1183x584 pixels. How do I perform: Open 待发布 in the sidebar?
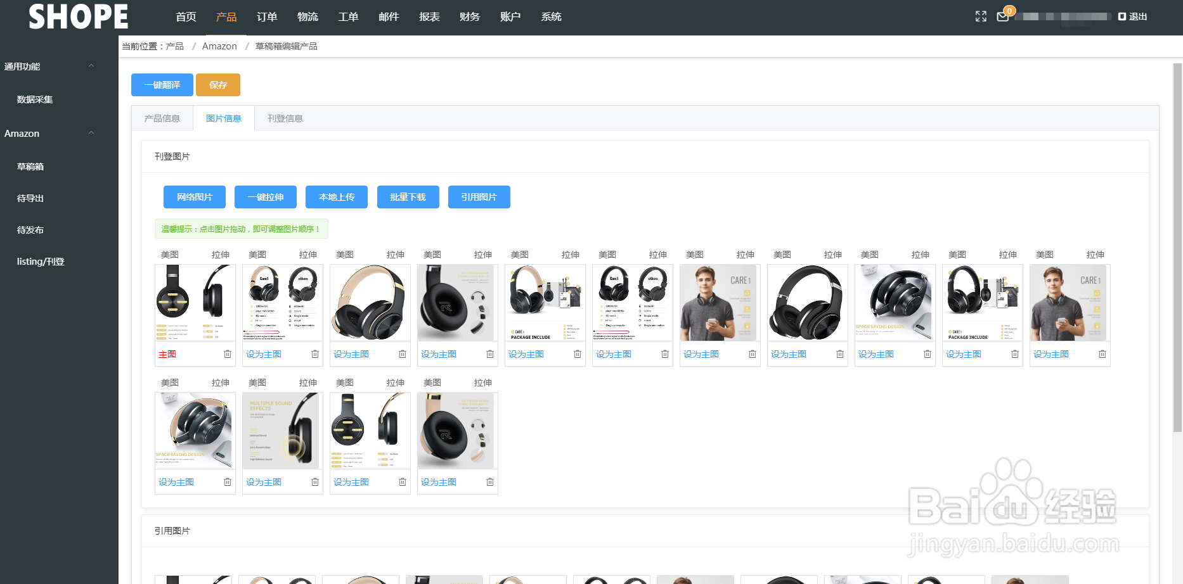30,230
